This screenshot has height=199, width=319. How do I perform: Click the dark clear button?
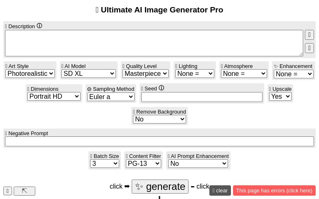coord(220,191)
